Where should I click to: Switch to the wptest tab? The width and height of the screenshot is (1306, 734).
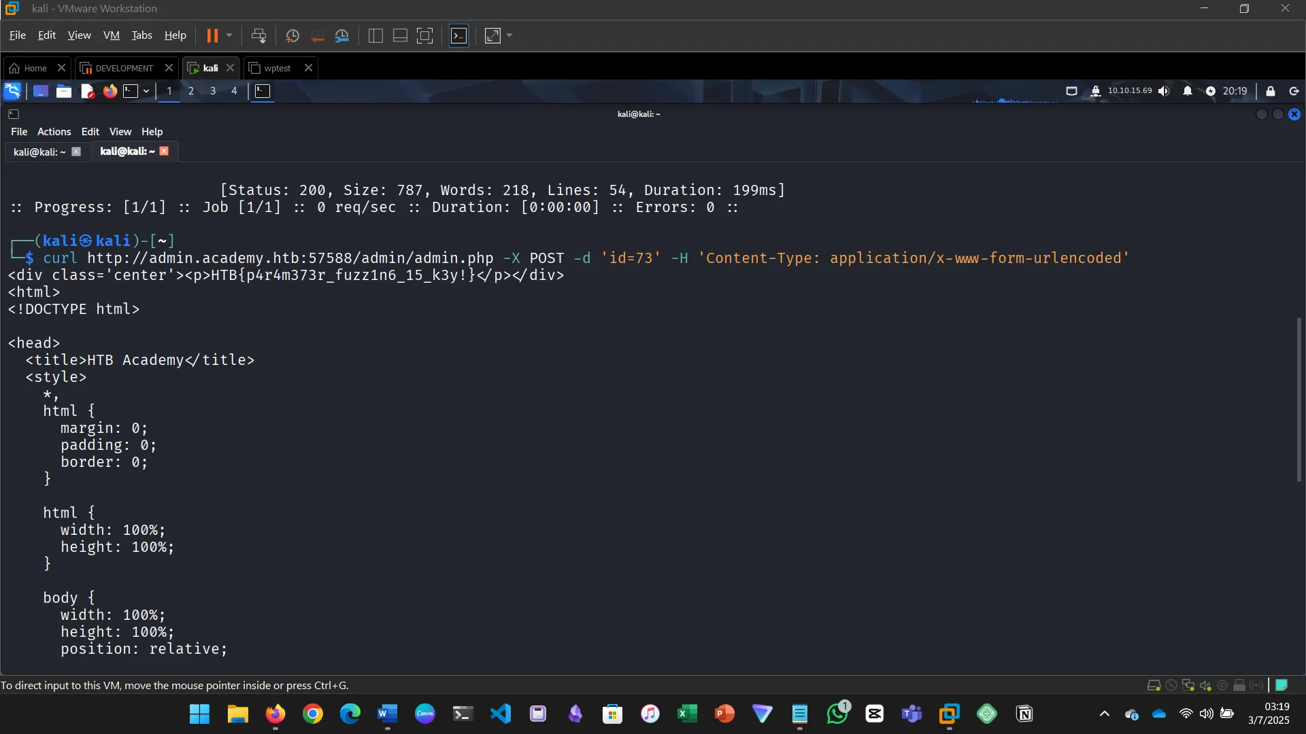point(276,68)
